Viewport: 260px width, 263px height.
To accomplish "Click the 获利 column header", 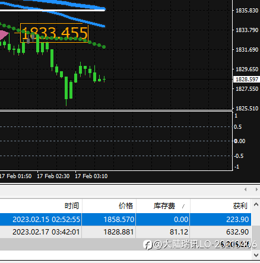I will pyautogui.click(x=220, y=206).
